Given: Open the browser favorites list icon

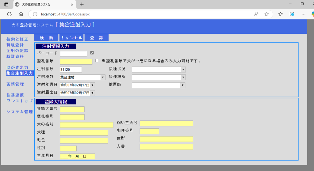Looking at the screenshot, I should click(280, 14).
